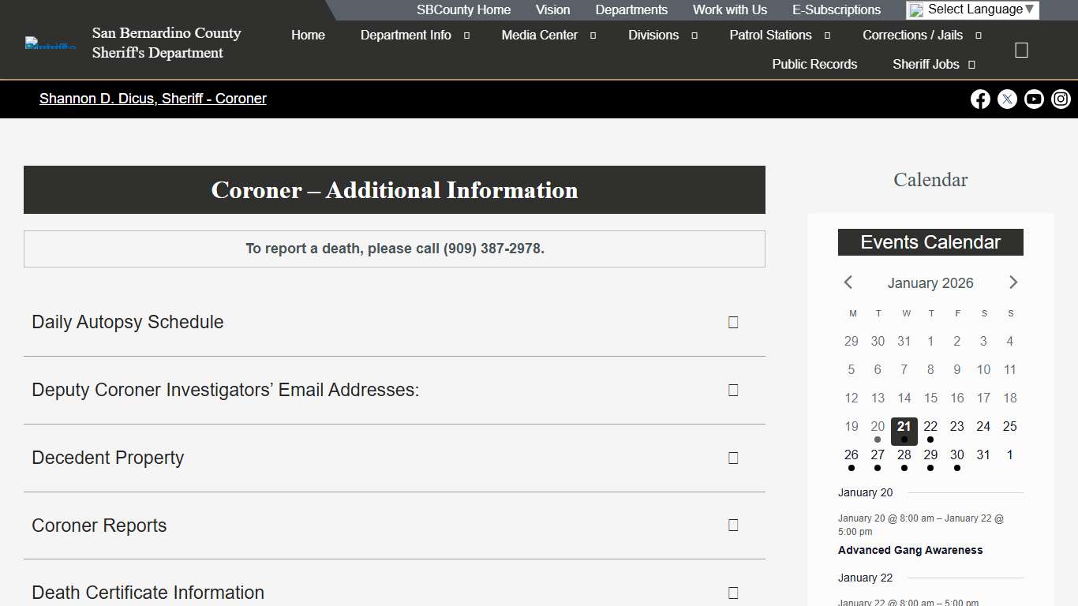Open the Advanced Gang Awareness event

(910, 550)
